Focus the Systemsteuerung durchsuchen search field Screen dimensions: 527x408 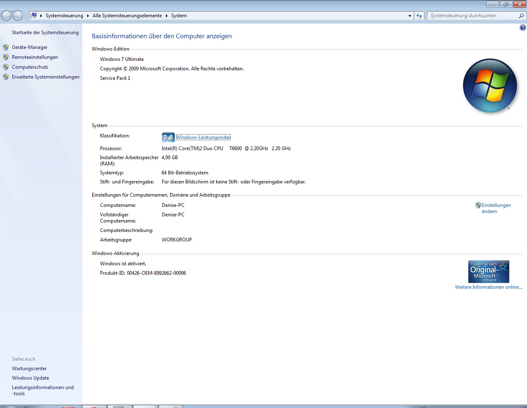pos(473,16)
